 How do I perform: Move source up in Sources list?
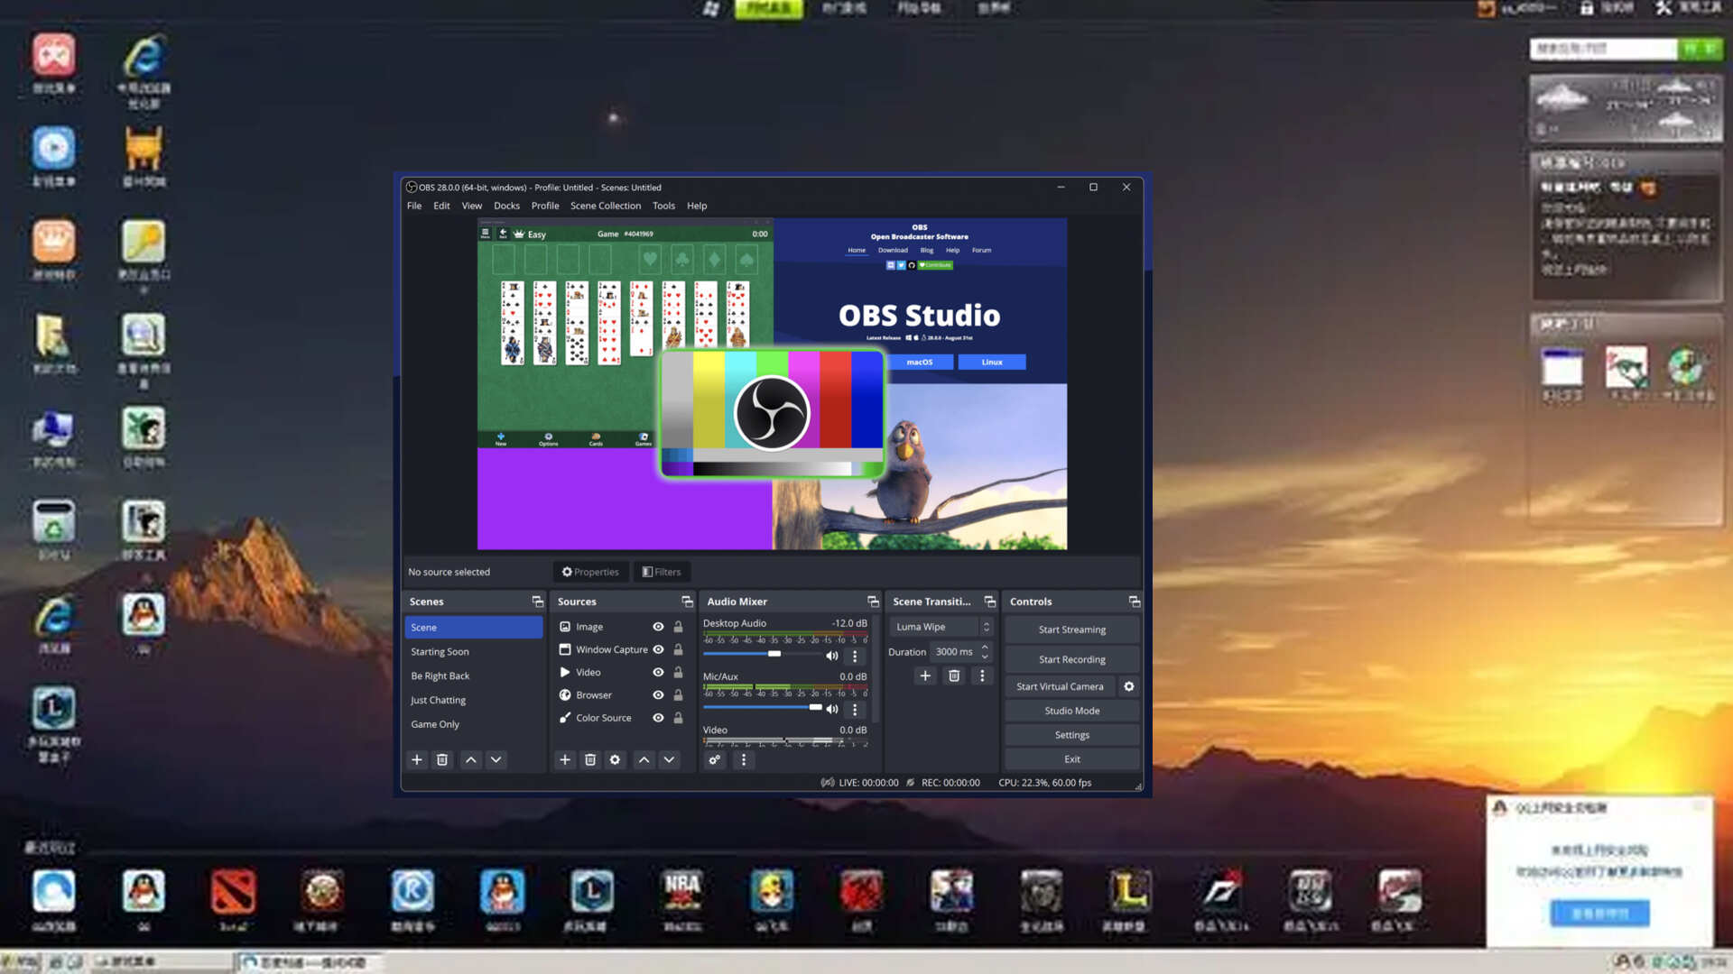pyautogui.click(x=644, y=759)
